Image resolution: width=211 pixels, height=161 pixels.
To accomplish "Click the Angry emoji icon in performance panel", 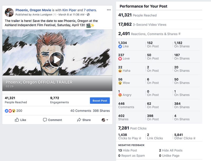I will point(120,95).
